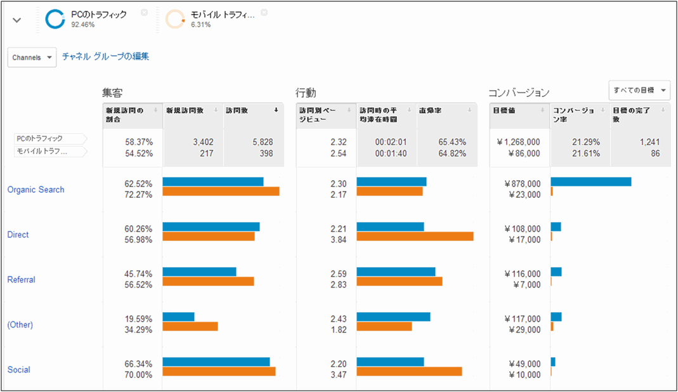Viewport: 678px width, 392px height.
Task: Sort by 新規訪問の割合 column arrow
Action: tap(156, 110)
